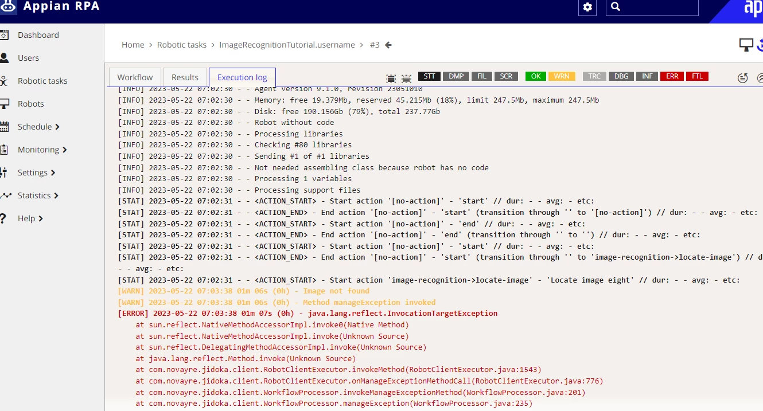This screenshot has height=411, width=763.
Task: Toggle the red FTL filter
Action: tap(697, 76)
